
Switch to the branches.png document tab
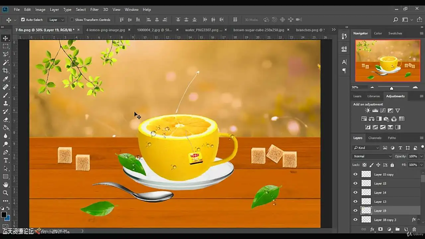[310, 30]
